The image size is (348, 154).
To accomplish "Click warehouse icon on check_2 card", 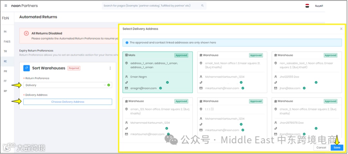I will pyautogui.click(x=275, y=101).
